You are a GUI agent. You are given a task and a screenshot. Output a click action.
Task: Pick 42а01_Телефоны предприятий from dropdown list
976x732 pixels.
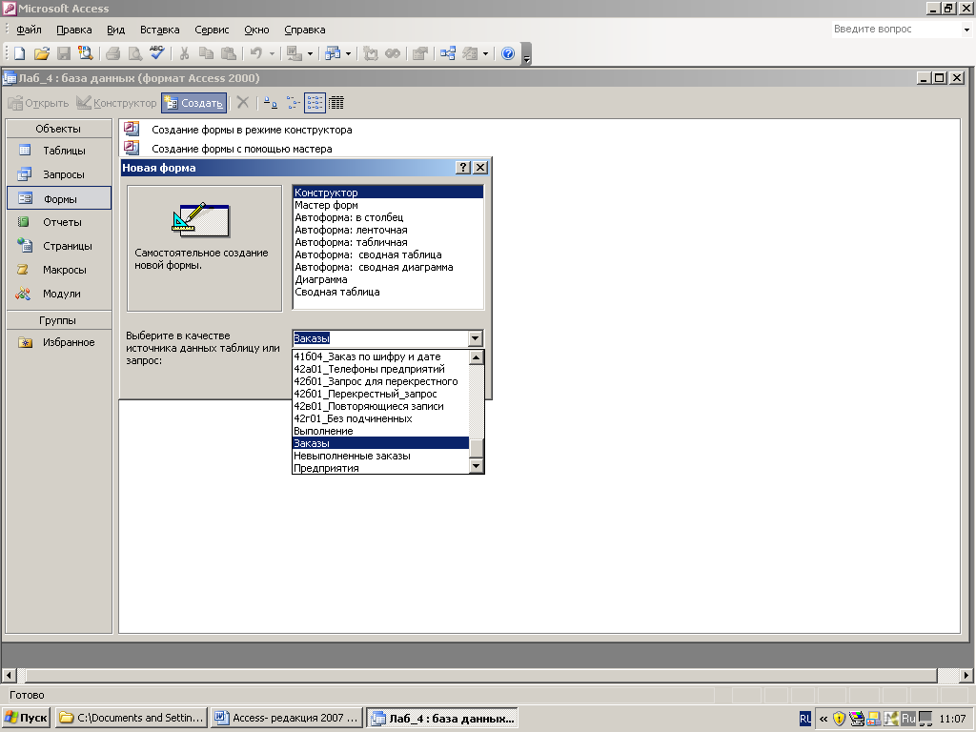point(380,369)
